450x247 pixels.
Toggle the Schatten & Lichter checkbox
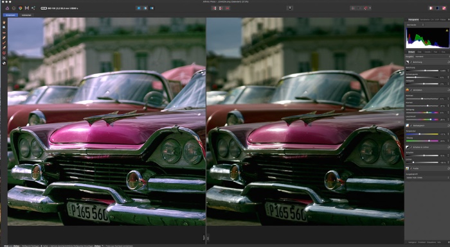tap(411, 147)
